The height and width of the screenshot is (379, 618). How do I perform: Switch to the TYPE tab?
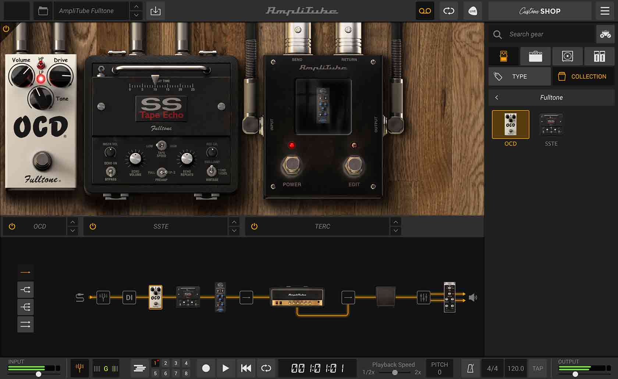(519, 76)
